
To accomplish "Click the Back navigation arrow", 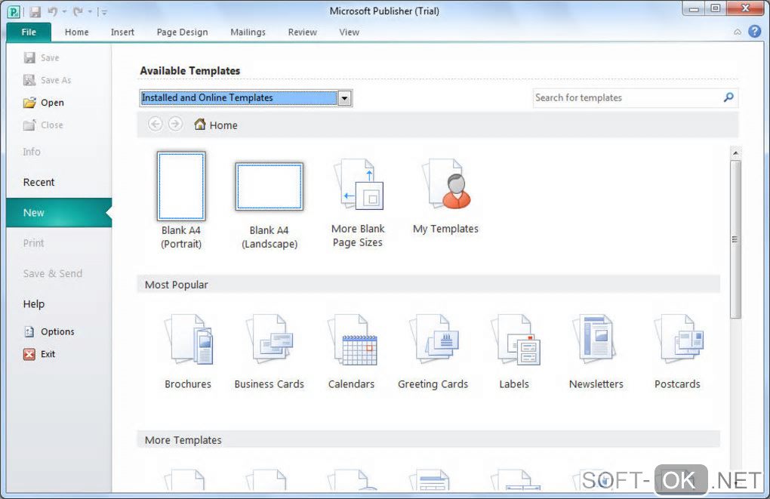I will 156,125.
